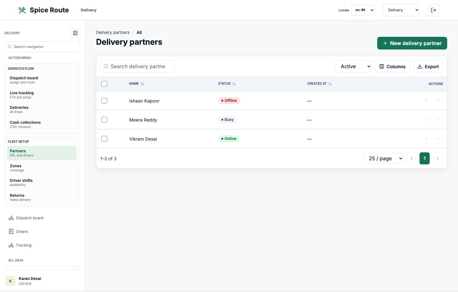The width and height of the screenshot is (458, 292).
Task: Click the Orders document icon in sidebar
Action: [x=11, y=231]
